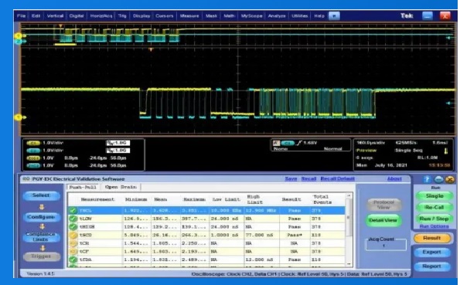Click the yellow status icon for tSCO

73,235
